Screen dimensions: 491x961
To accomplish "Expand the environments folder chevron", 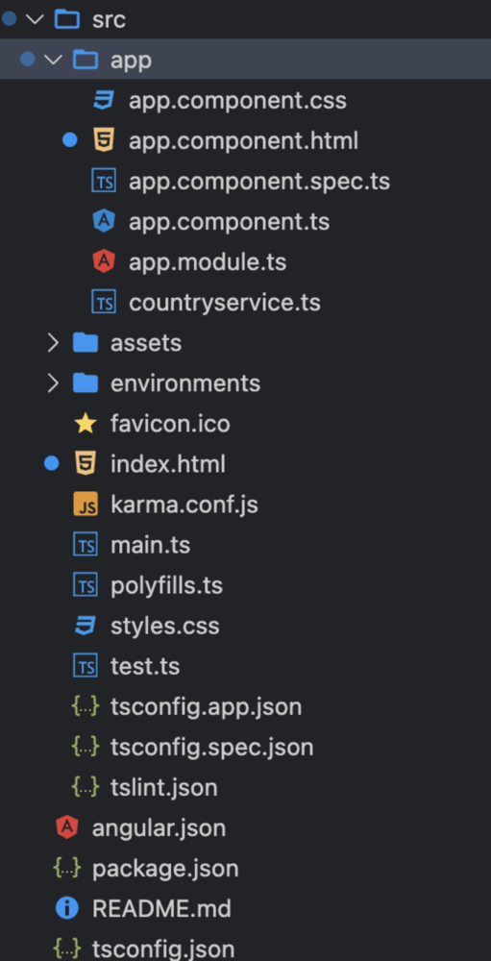I will point(54,383).
